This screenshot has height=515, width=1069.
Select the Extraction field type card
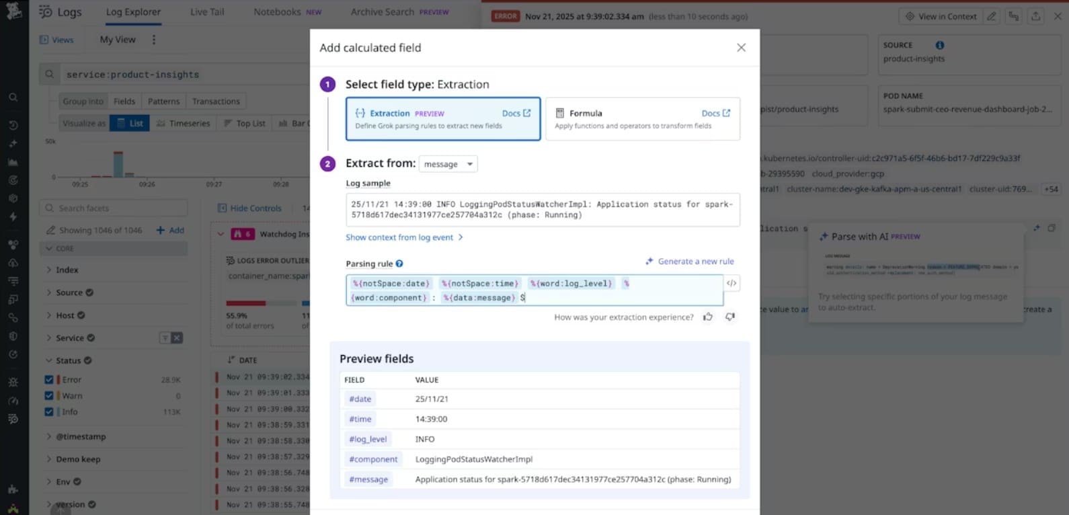(x=443, y=119)
